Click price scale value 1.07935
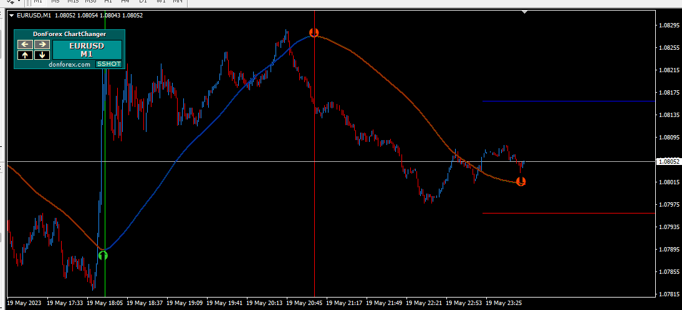682x310 pixels. coord(670,227)
